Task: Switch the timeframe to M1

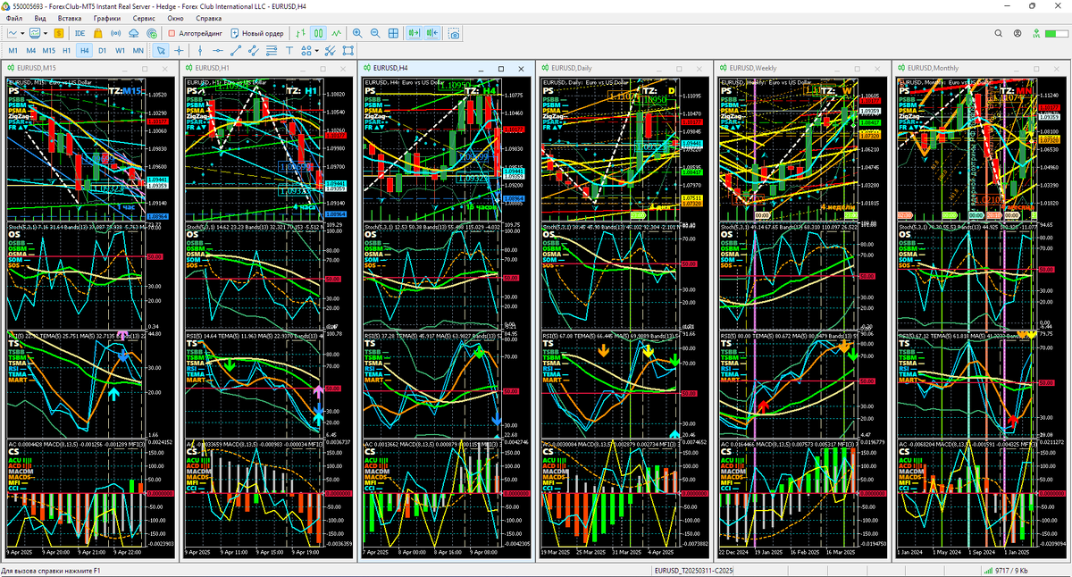Action: (x=13, y=51)
